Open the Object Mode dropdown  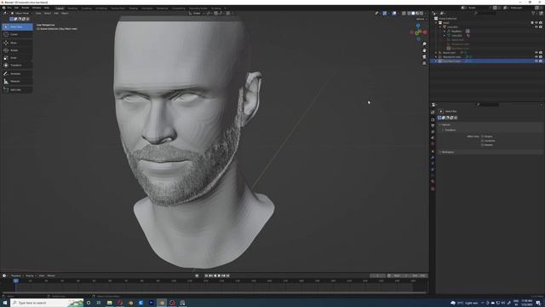point(22,14)
